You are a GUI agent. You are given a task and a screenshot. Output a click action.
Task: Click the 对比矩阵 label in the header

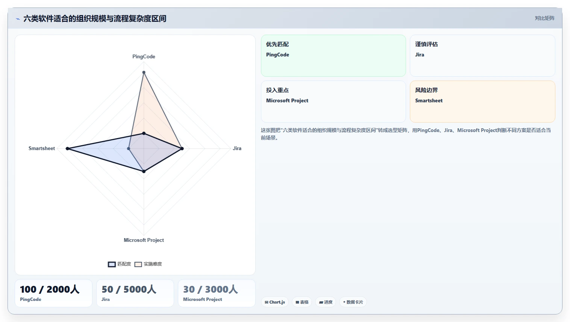544,18
